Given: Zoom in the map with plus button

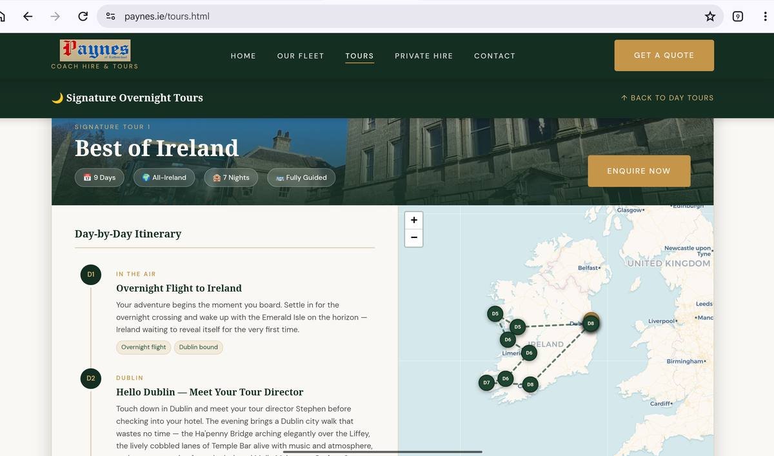Looking at the screenshot, I should tap(414, 220).
